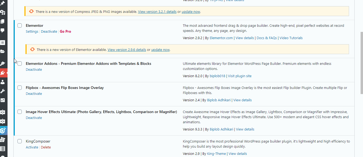The width and height of the screenshot is (363, 157).
Task: Click the Flipbox - Awesomes Flip Boxes title
Action: coord(65,88)
